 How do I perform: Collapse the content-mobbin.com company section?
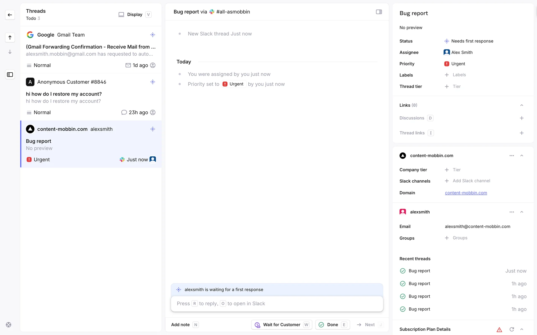[x=521, y=155]
